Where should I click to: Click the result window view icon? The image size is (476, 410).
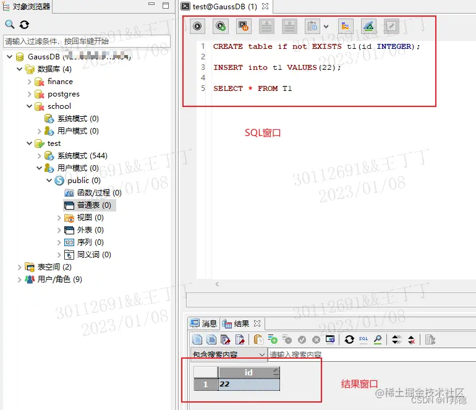(330, 340)
